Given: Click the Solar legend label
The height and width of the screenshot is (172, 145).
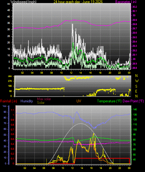Looking at the screenshot, I should pos(41,103).
